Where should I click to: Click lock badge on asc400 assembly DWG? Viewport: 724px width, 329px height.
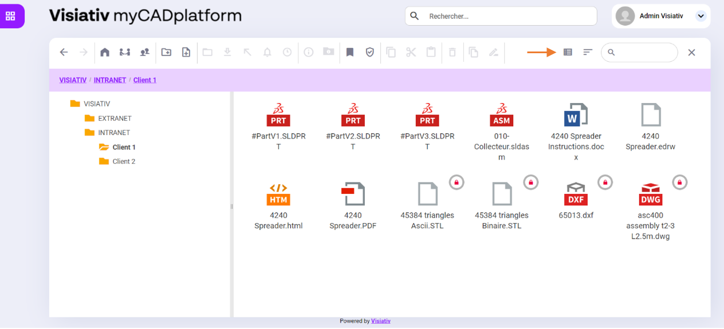[x=679, y=183]
